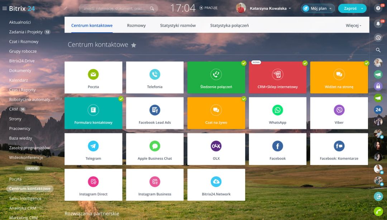Screen dimensions: 387x220
Task: Open Wideokonferencje in the sidebar
Action: pos(26,157)
